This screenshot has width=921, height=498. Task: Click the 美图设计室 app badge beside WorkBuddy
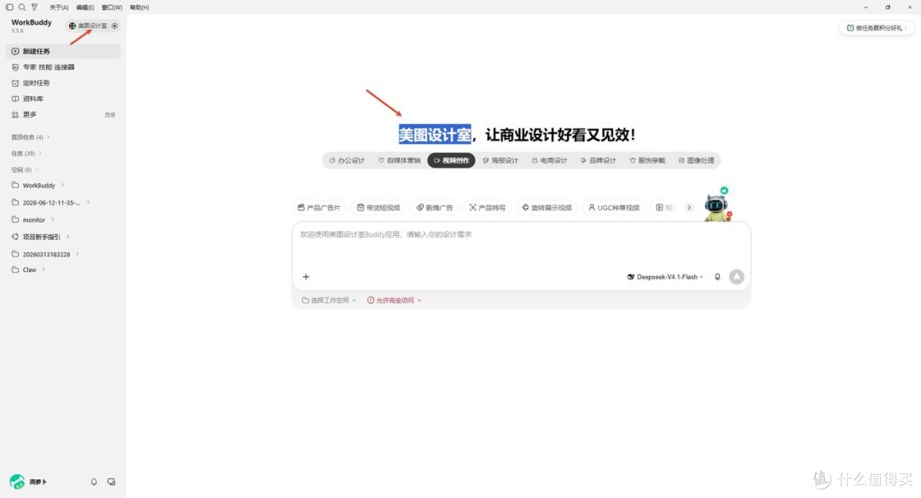tap(88, 26)
